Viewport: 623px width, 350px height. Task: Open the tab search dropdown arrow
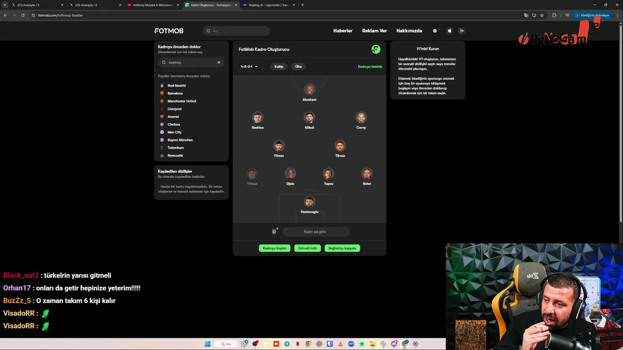tap(4, 5)
